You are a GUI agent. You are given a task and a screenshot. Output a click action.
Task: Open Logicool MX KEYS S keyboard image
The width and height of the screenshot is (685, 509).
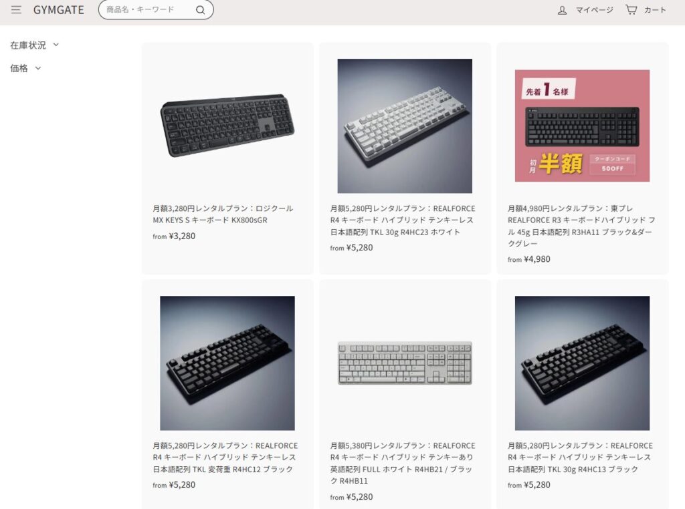[x=227, y=126]
